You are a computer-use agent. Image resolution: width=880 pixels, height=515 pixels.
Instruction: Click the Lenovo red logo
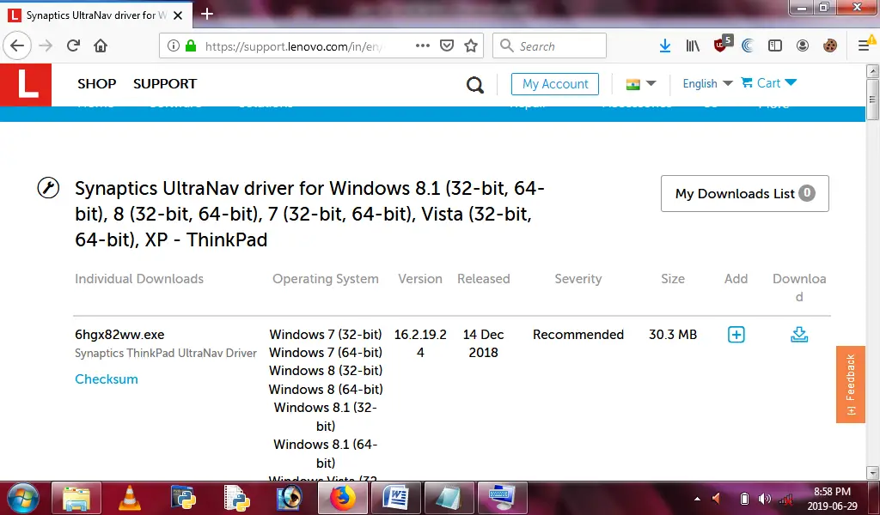pyautogui.click(x=26, y=85)
